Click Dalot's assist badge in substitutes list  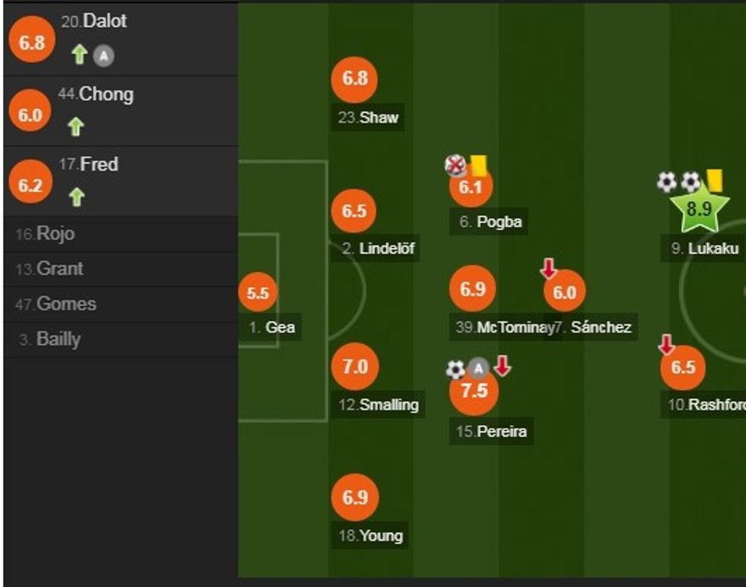104,55
